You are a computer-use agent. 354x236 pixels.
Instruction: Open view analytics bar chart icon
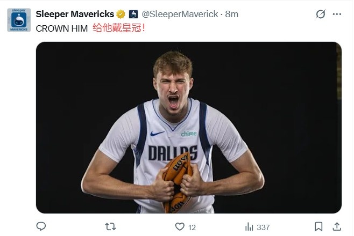(249, 227)
